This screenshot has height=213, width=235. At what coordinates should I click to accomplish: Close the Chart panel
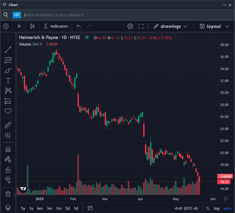click(x=230, y=5)
